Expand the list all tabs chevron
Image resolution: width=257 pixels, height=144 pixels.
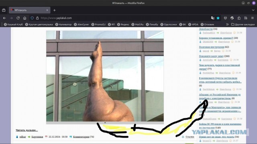pos(253,10)
